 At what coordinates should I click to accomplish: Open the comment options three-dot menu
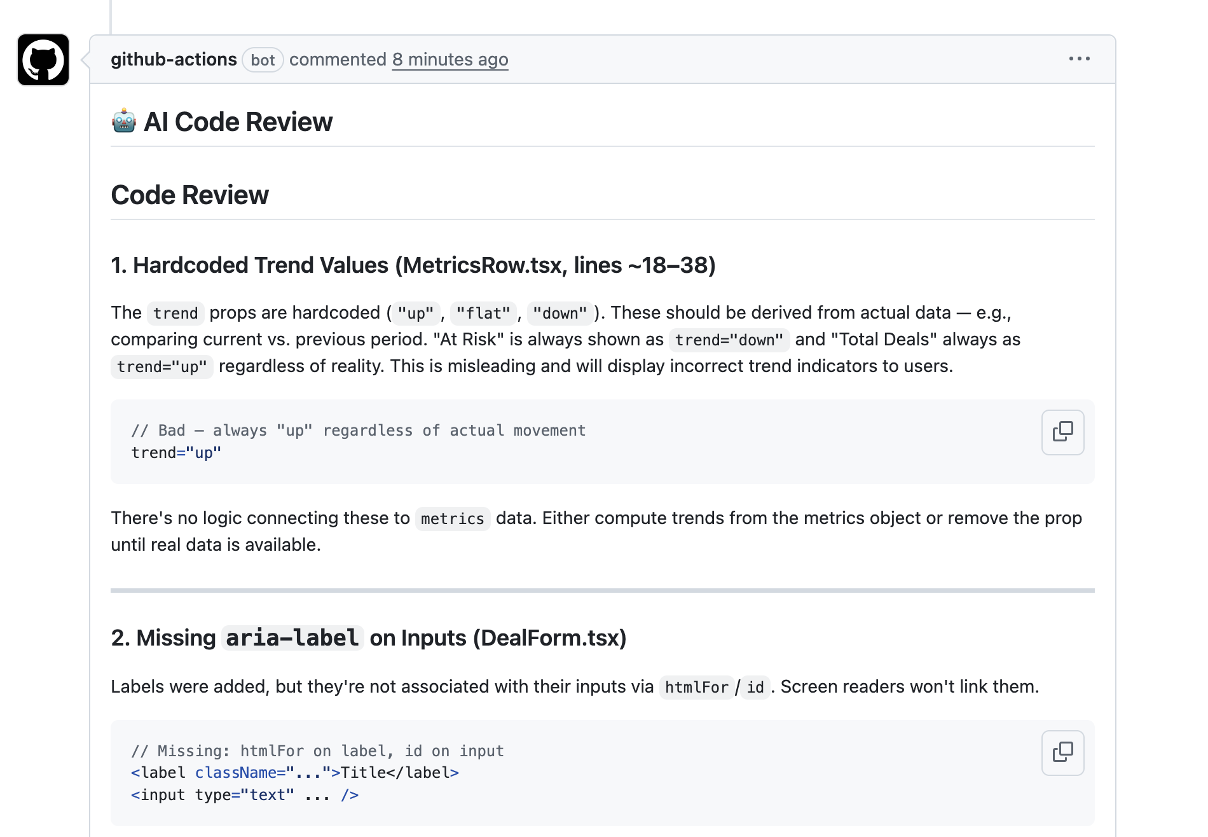click(1079, 59)
